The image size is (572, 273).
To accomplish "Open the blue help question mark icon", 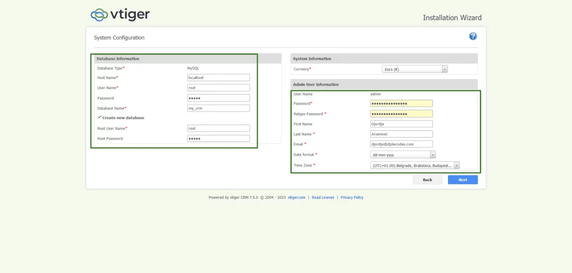I will [x=473, y=36].
